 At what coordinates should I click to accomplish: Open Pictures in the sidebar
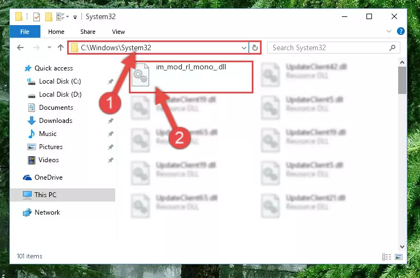click(x=51, y=147)
